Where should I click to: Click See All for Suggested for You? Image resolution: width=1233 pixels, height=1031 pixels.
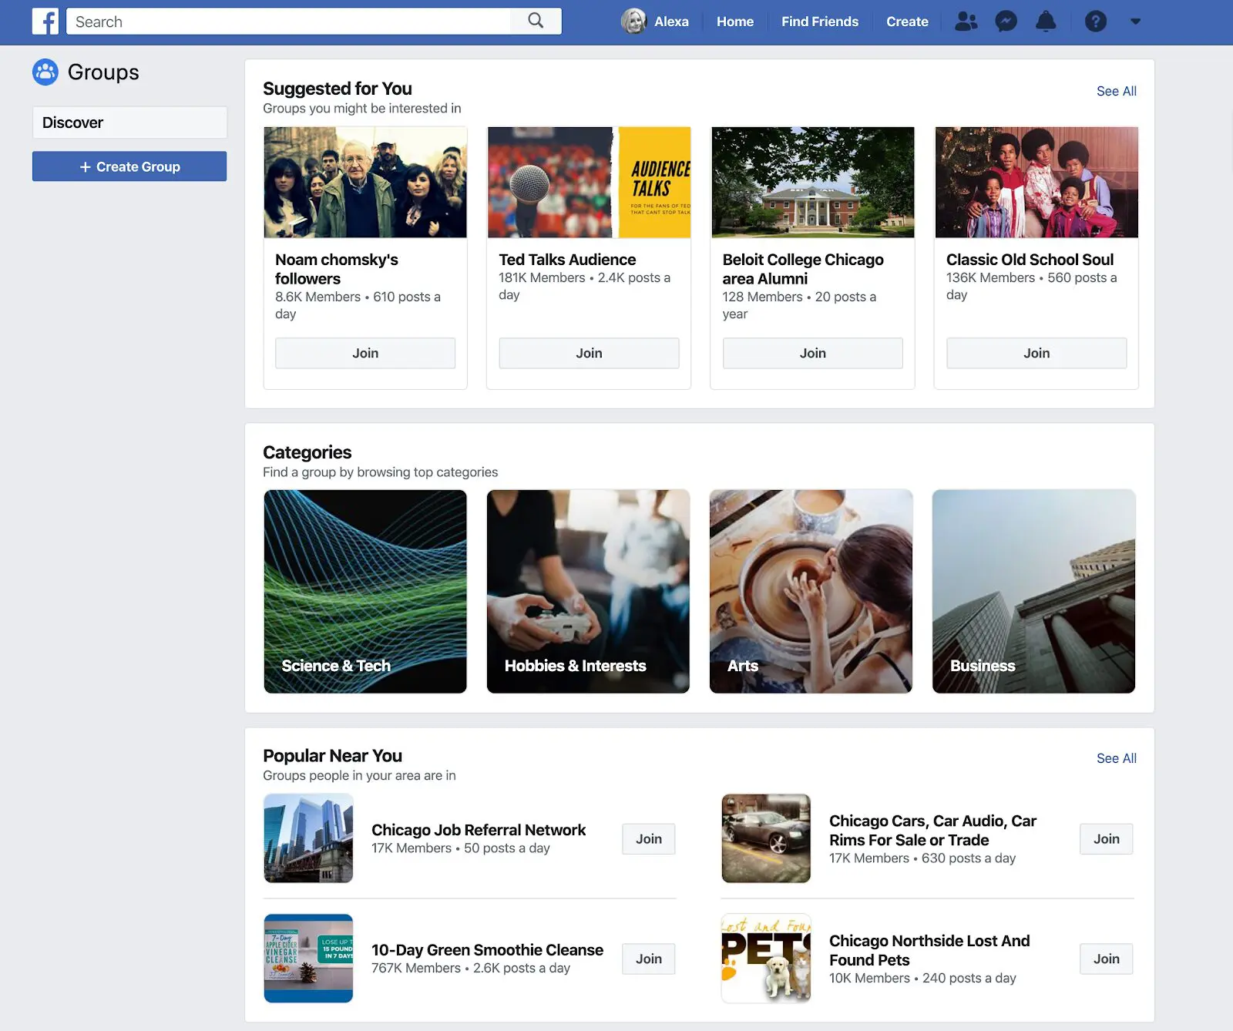[1116, 91]
